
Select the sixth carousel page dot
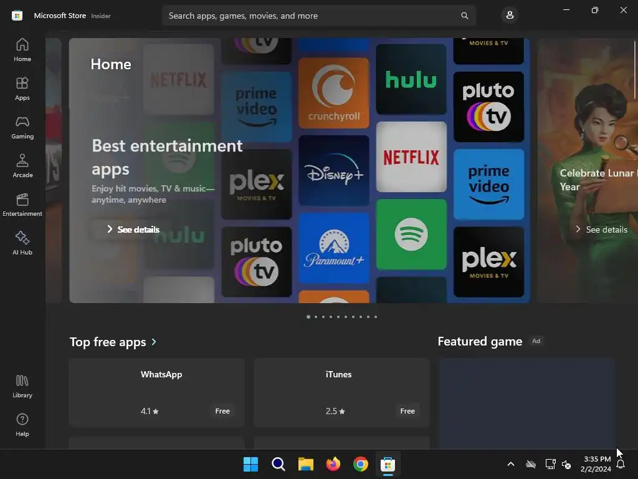[x=346, y=316]
